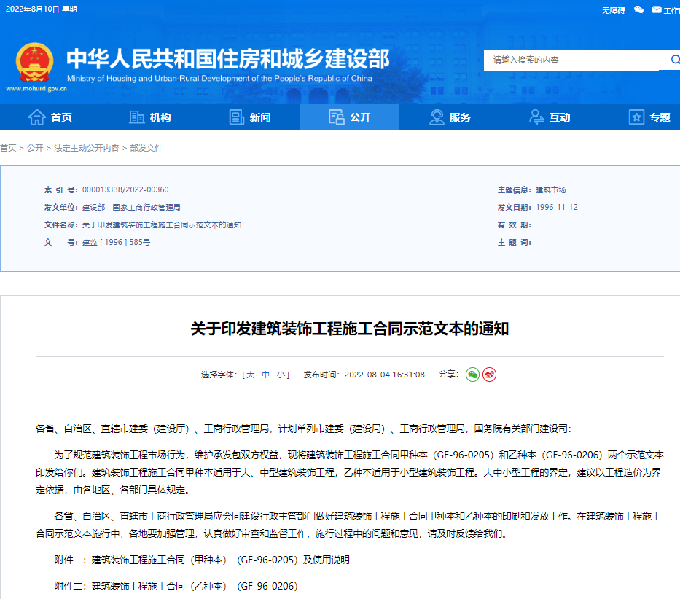Share article to WeChat
The width and height of the screenshot is (680, 599).
[x=472, y=374]
